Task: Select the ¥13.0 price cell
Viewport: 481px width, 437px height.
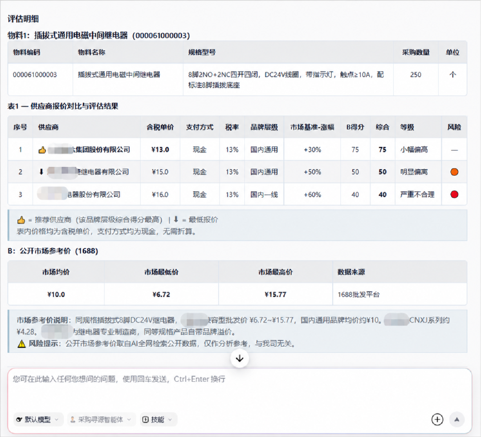Action: click(160, 150)
